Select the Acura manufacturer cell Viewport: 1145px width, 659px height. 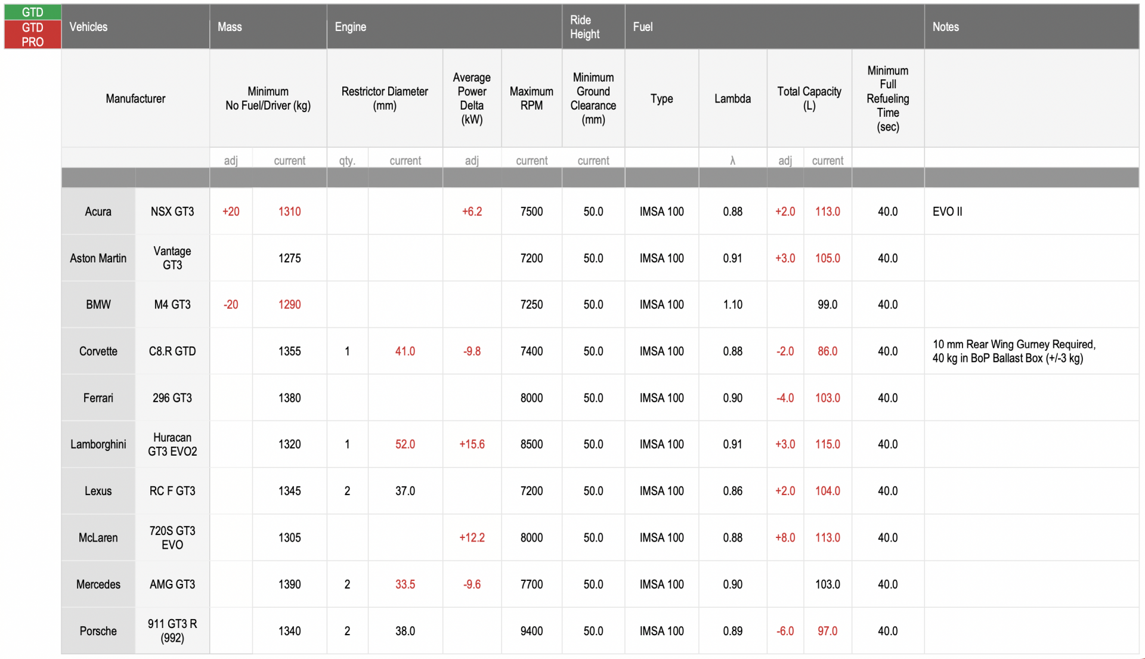(98, 212)
